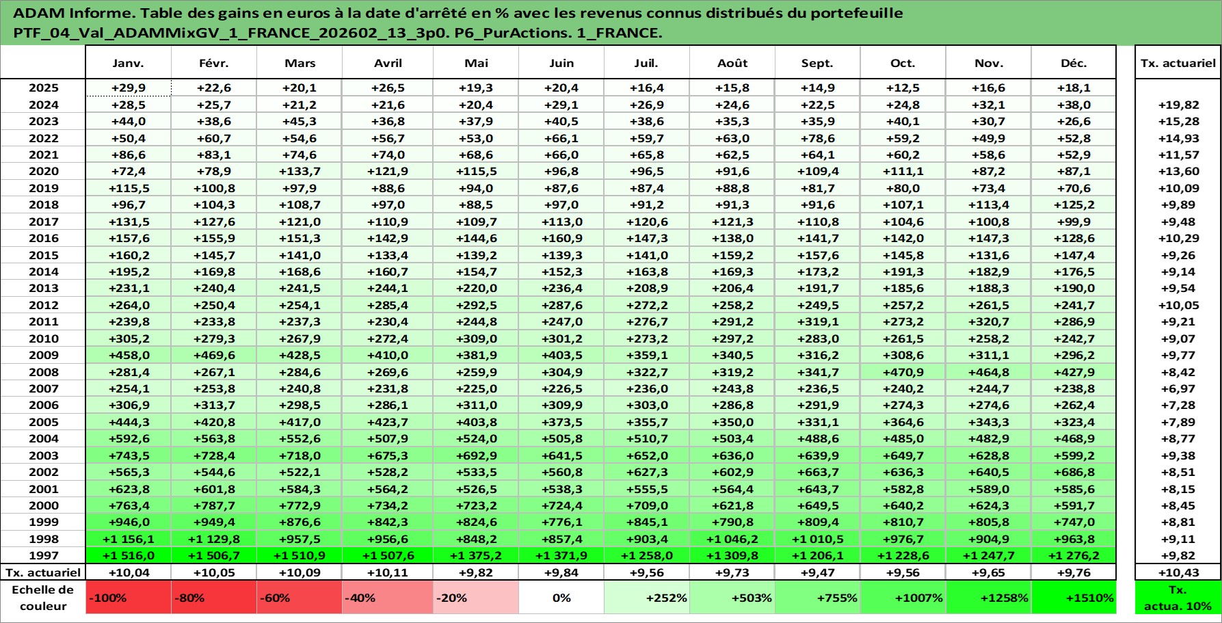
Task: Click the '+78,6' cell in 2022 Sept.
Action: click(817, 138)
